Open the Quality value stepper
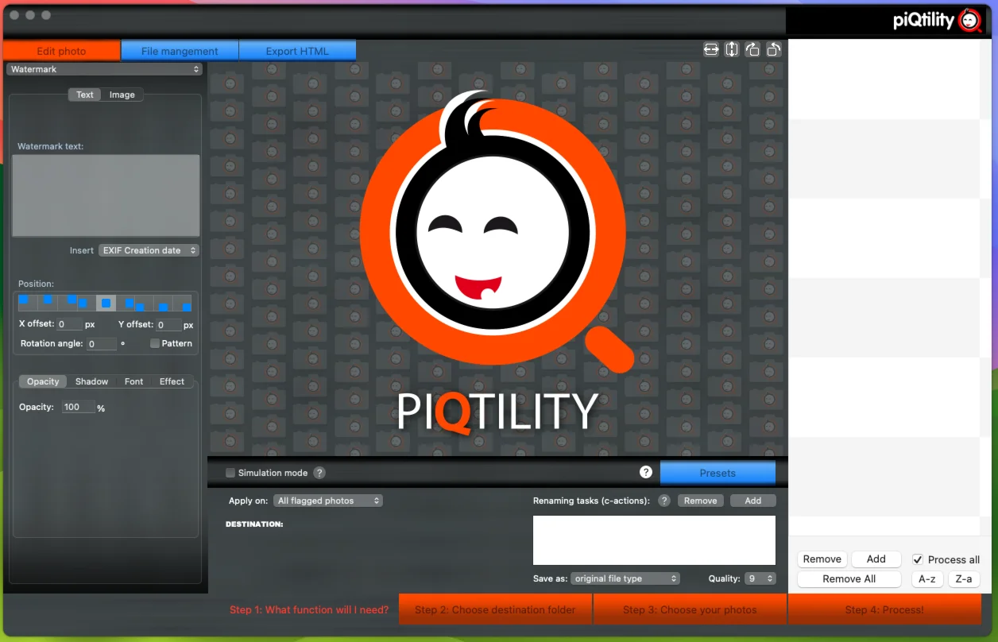 click(x=760, y=578)
